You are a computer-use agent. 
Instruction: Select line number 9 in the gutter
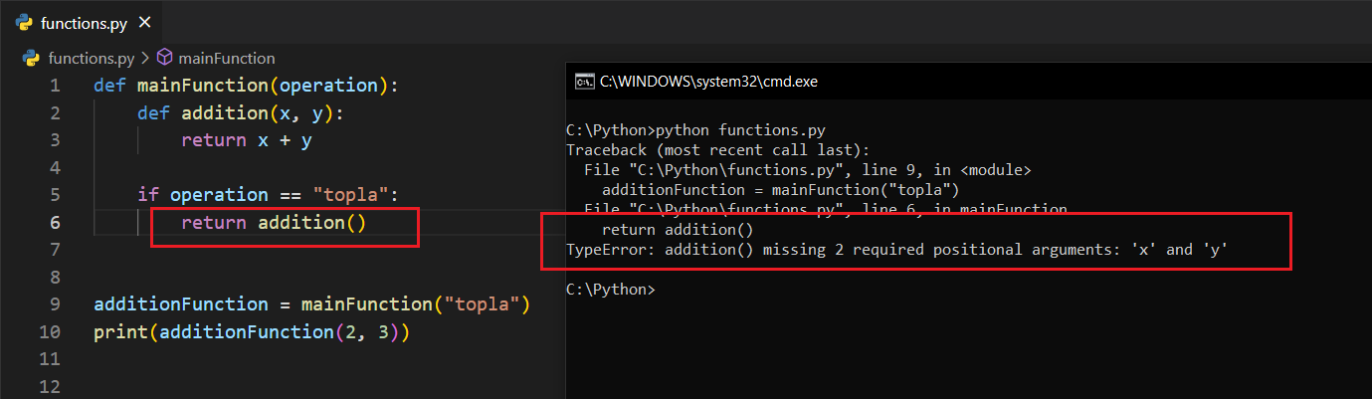55,303
